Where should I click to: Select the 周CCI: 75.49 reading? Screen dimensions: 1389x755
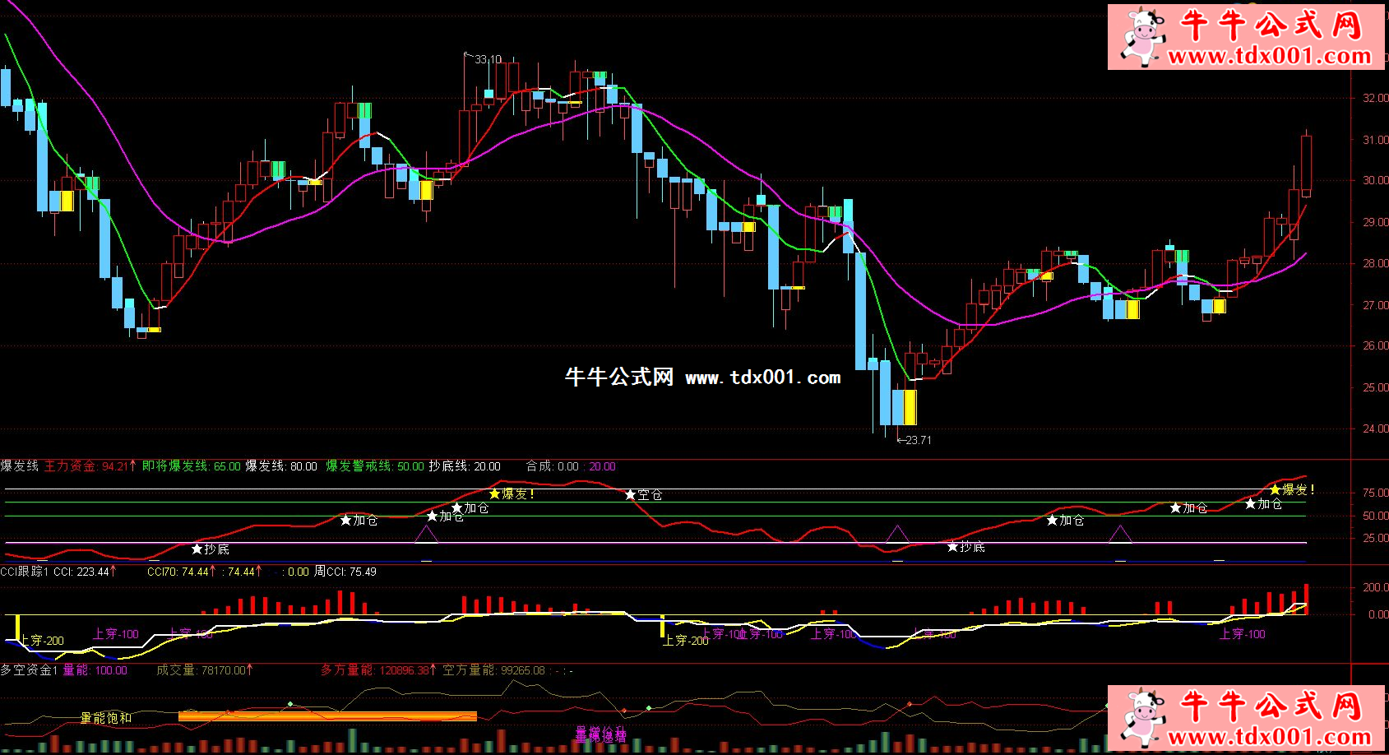click(x=345, y=572)
